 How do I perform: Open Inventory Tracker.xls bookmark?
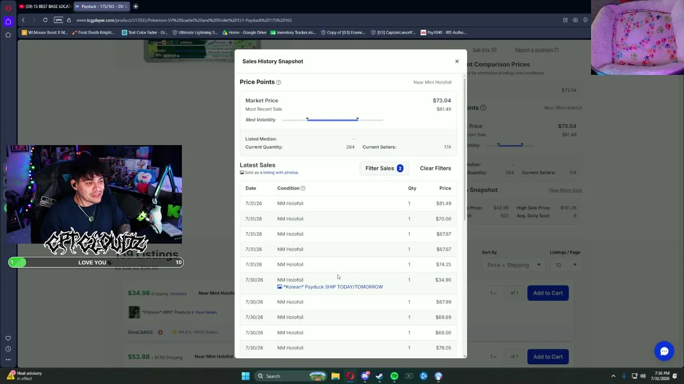[x=293, y=33]
